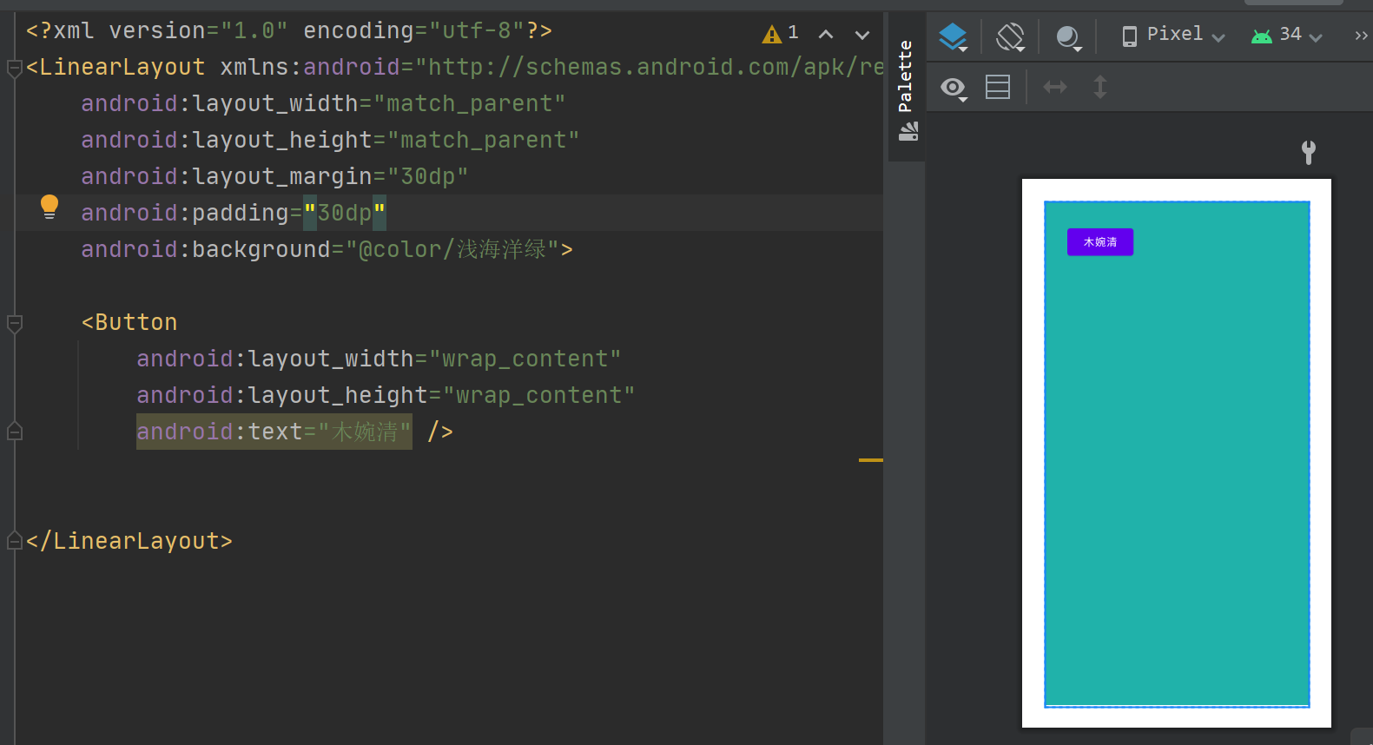Click the layout rows icon
The width and height of the screenshot is (1373, 745).
click(998, 87)
